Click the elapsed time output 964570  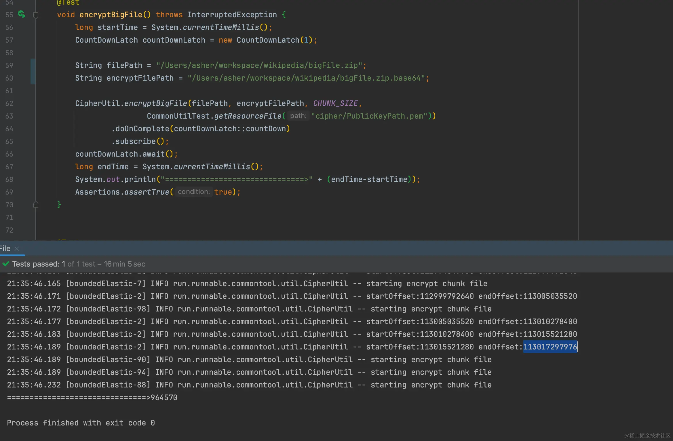click(164, 398)
